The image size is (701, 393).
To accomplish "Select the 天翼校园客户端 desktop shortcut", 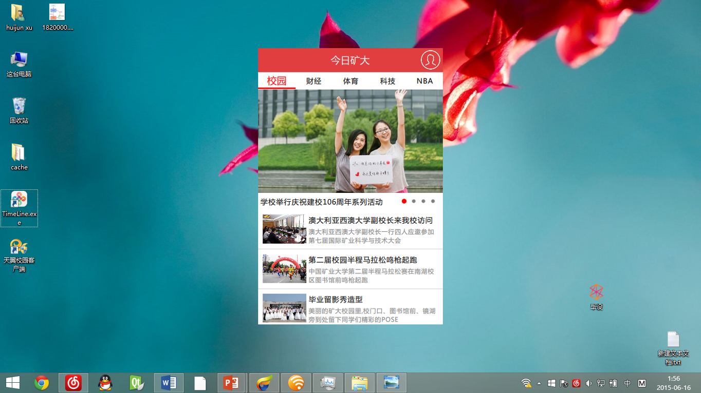I will 19,256.
